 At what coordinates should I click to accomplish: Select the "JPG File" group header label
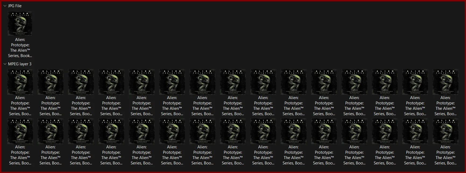(15, 6)
